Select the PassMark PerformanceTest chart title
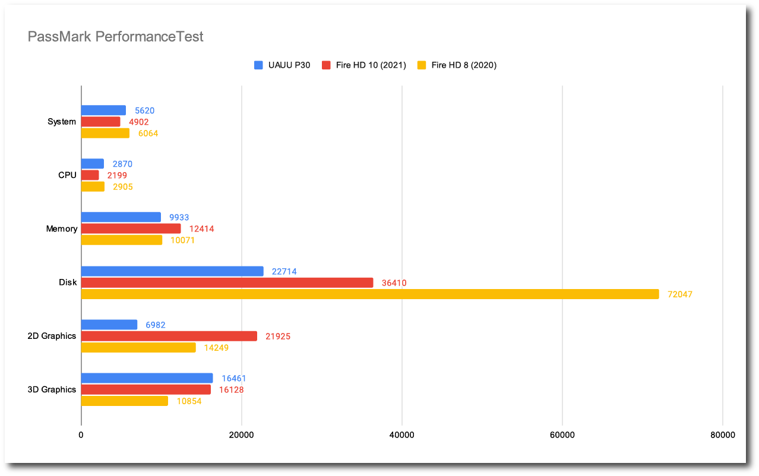 click(x=116, y=37)
